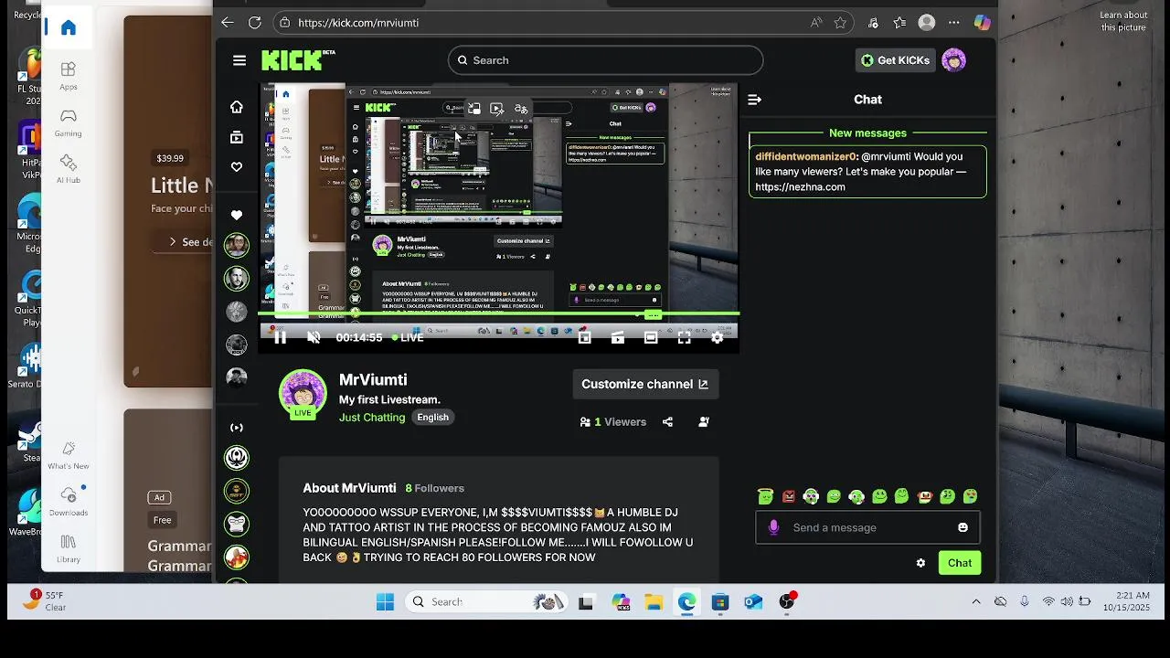Click the Kick logo
The image size is (1170, 658).
(x=298, y=60)
